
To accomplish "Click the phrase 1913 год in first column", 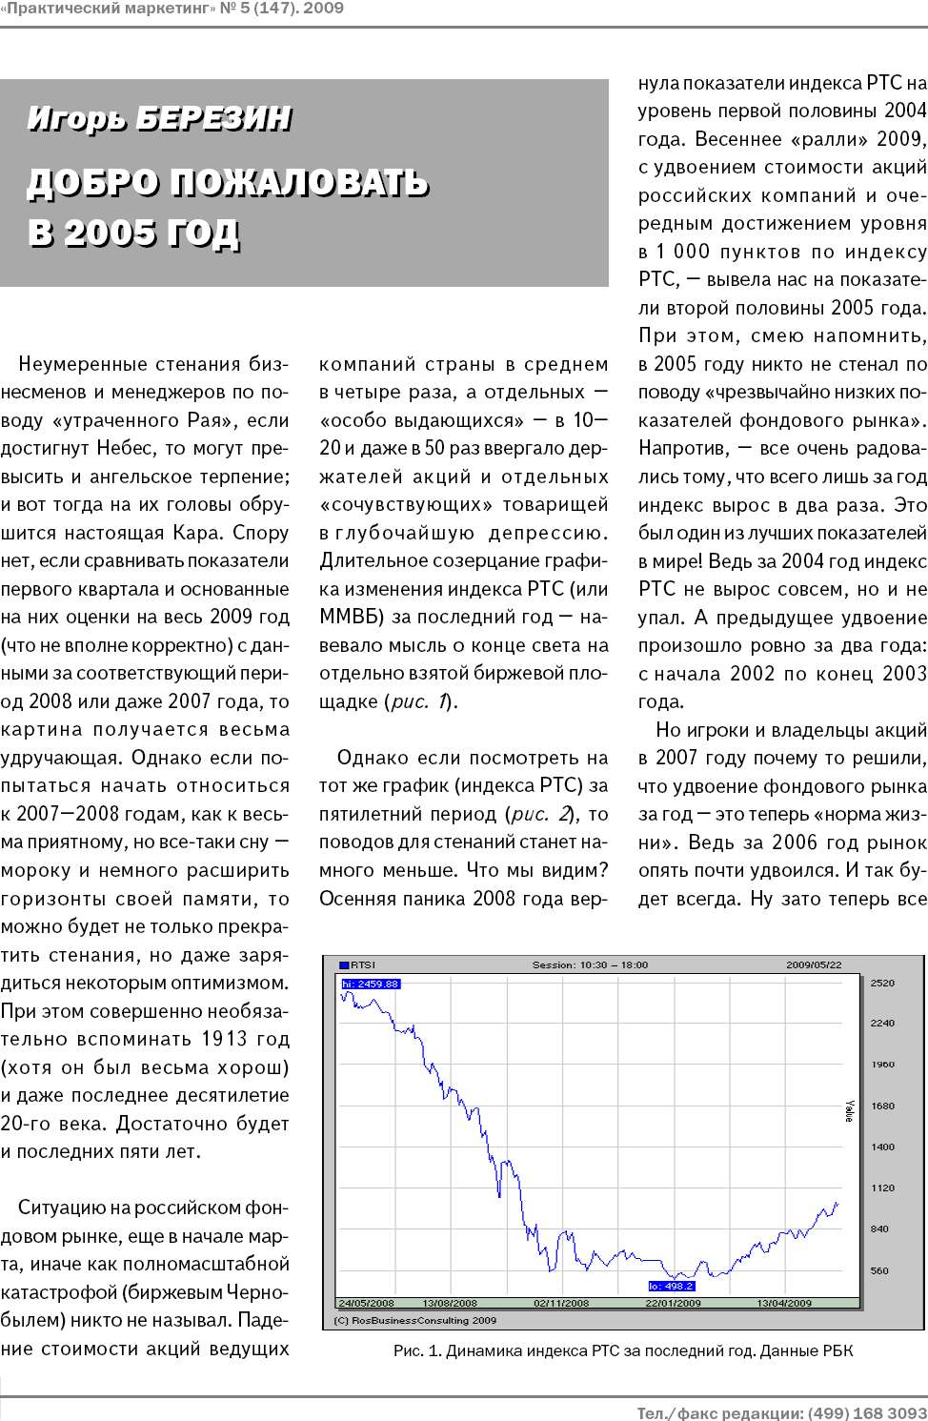I will point(245,1039).
